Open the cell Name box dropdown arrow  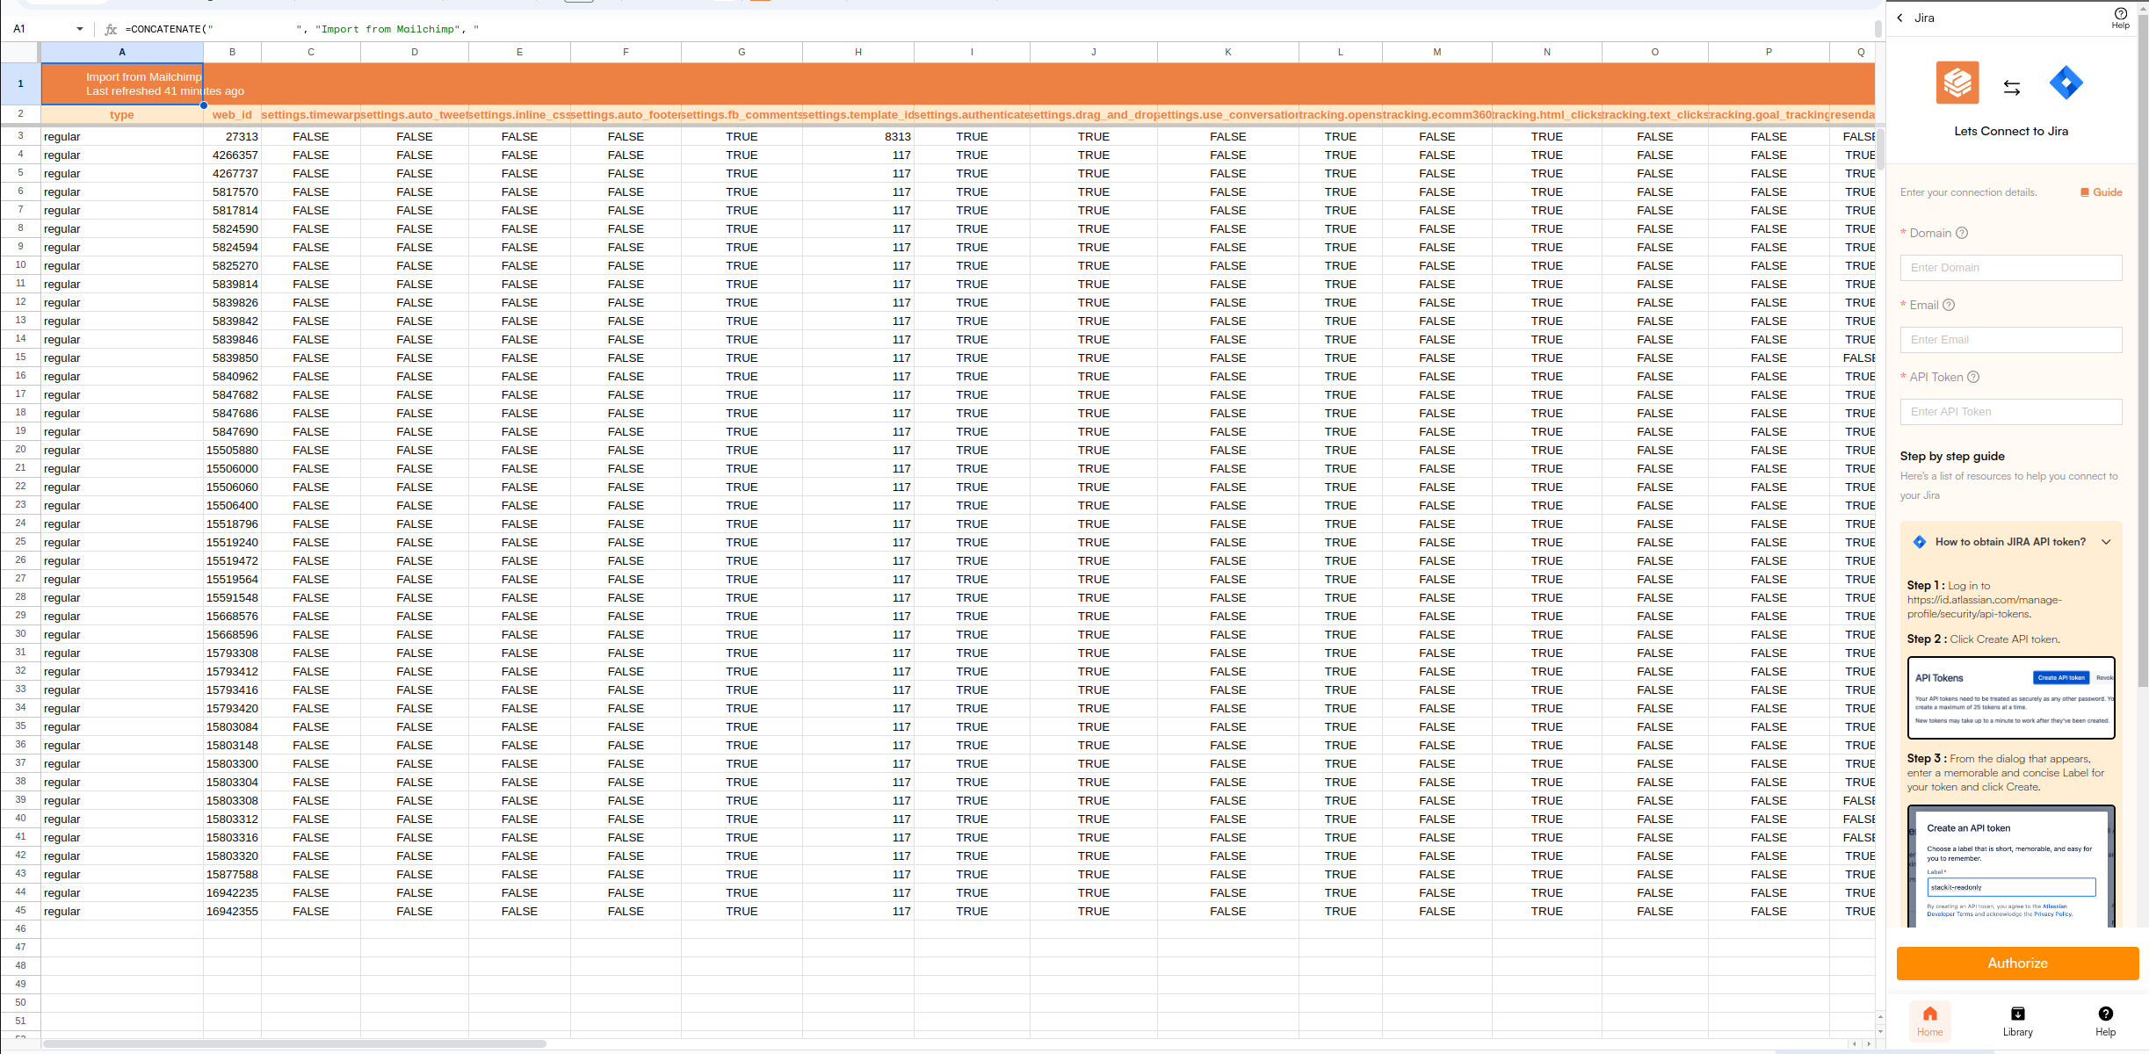[x=80, y=29]
